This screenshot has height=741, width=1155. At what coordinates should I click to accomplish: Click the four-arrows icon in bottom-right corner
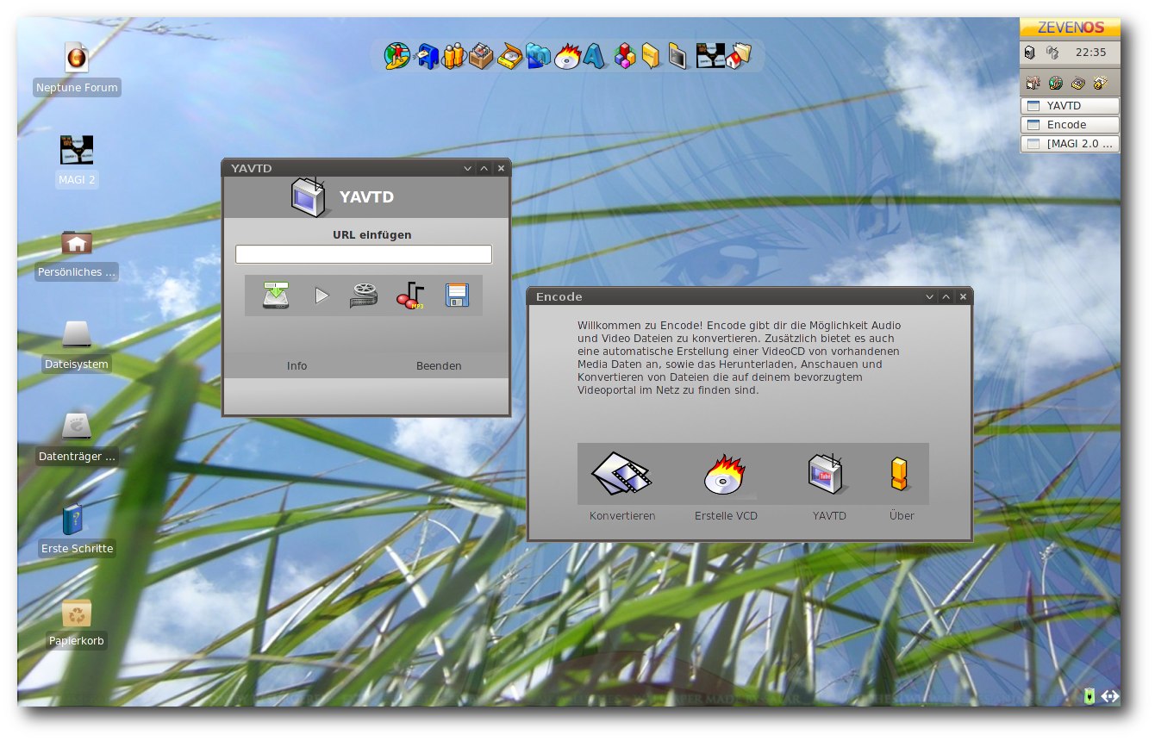(x=1109, y=695)
